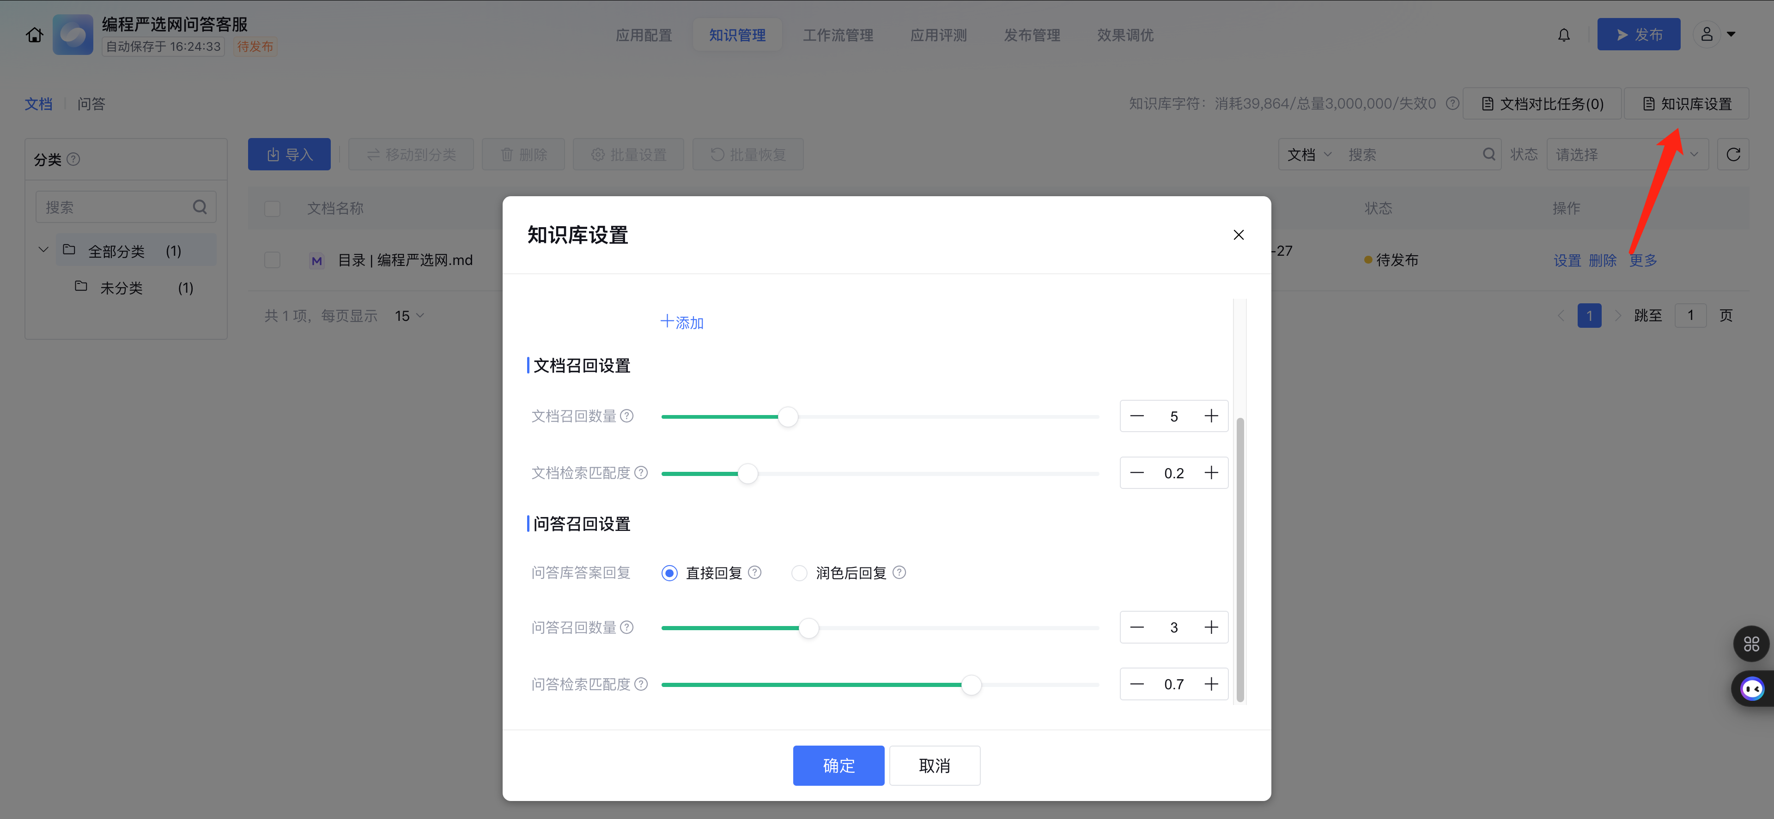Viewport: 1774px width, 819px height.
Task: Increase 文档召回数量 with plus icon
Action: 1211,416
